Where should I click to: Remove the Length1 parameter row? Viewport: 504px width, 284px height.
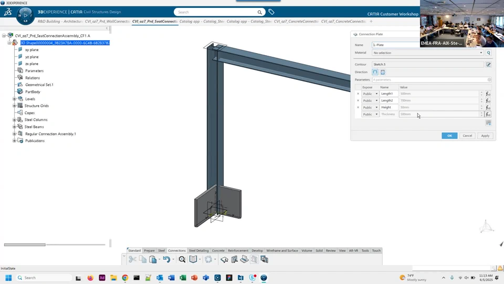(358, 94)
